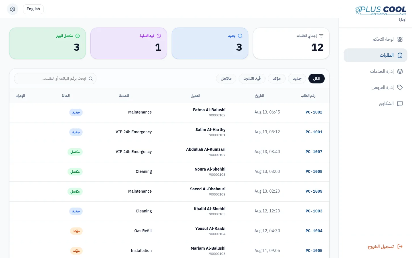
Task: Click the إجمالي الطلبات summary card
Action: coord(291,43)
